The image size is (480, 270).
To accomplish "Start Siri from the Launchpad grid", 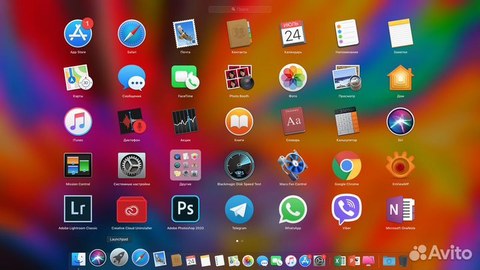I will tap(401, 122).
